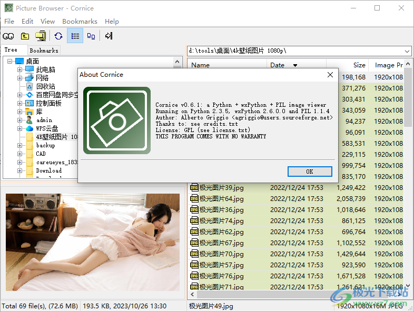The height and width of the screenshot is (312, 414).
Task: Click JPG icon of 极光图片62.jpg
Action: click(194, 232)
